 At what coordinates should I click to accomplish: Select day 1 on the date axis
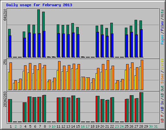coord(11,126)
